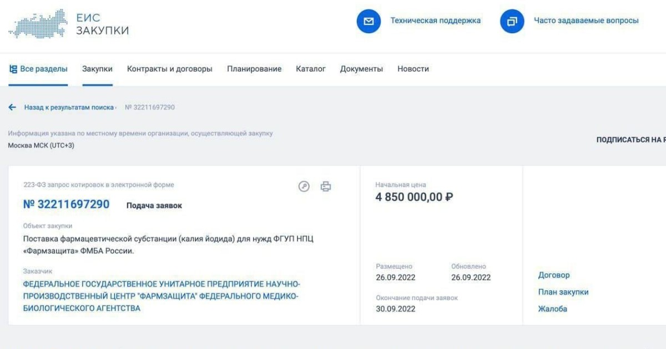This screenshot has width=666, height=349.
Task: Click the Все разделы menu icon
Action: coord(13,69)
